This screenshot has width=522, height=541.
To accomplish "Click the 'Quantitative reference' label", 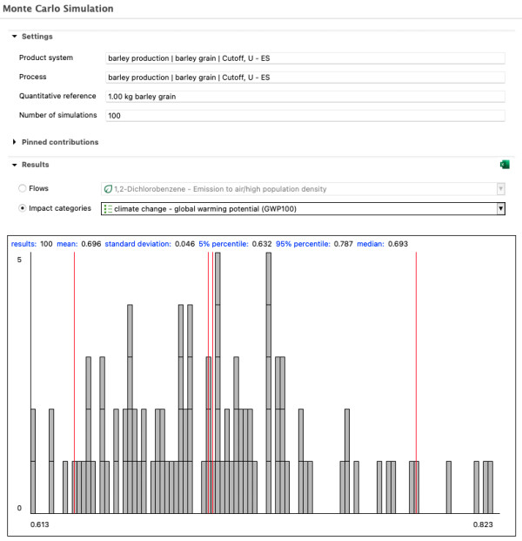I will pyautogui.click(x=57, y=96).
